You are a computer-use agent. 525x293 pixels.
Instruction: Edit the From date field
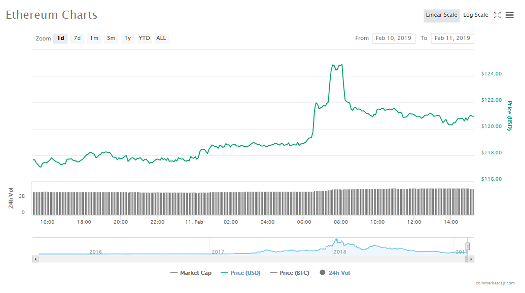coord(394,38)
